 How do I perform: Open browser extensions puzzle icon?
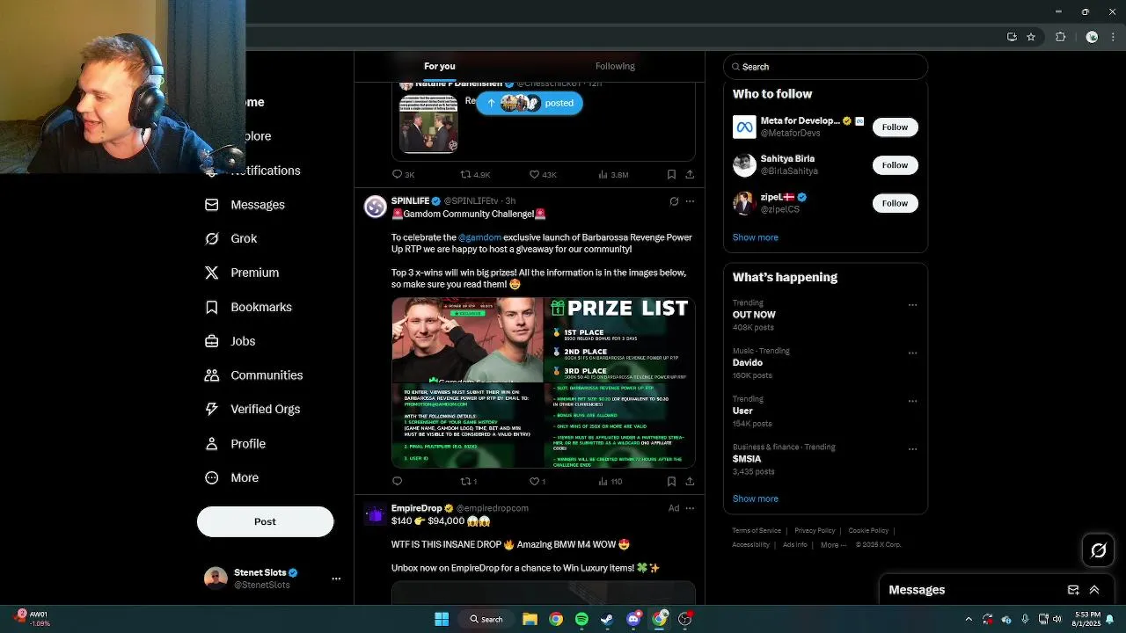(x=1061, y=37)
